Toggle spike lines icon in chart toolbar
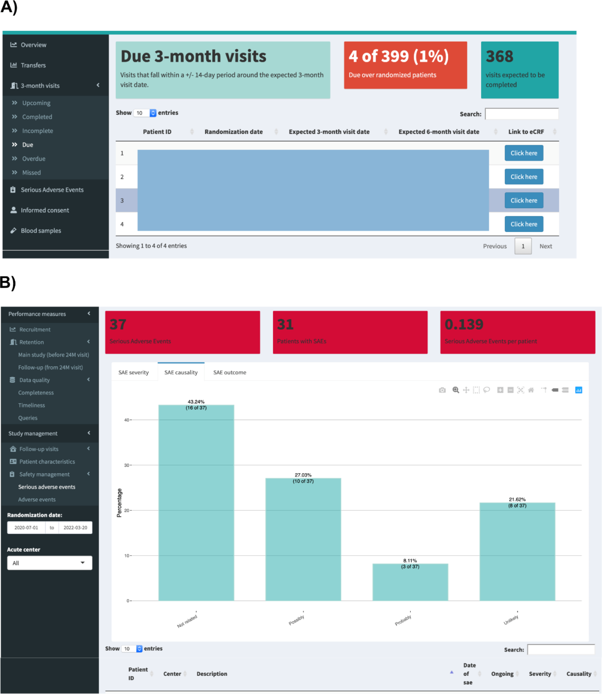This screenshot has width=602, height=694. click(544, 390)
